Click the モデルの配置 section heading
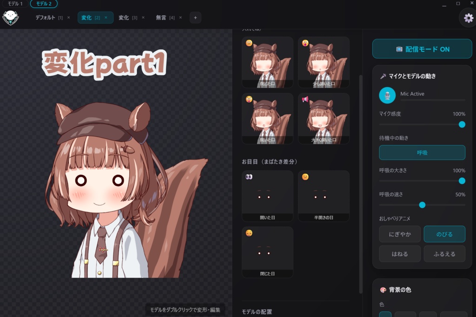 click(257, 311)
